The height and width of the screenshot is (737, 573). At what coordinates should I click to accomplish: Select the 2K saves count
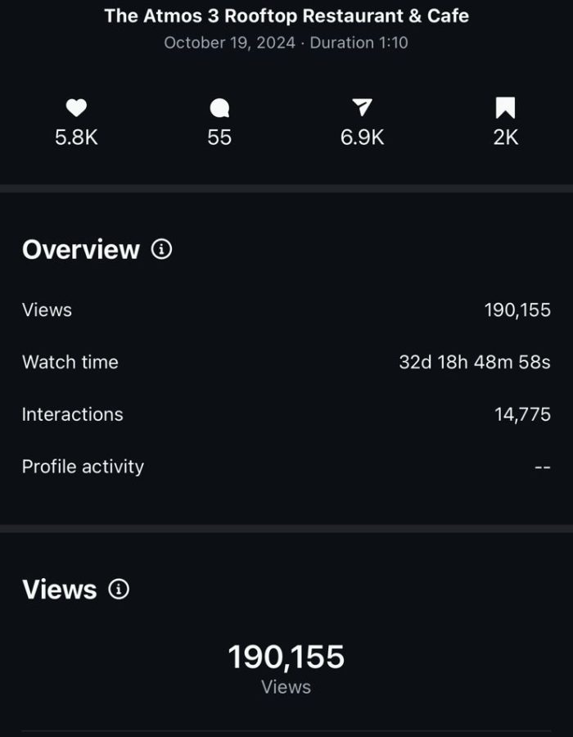[505, 138]
